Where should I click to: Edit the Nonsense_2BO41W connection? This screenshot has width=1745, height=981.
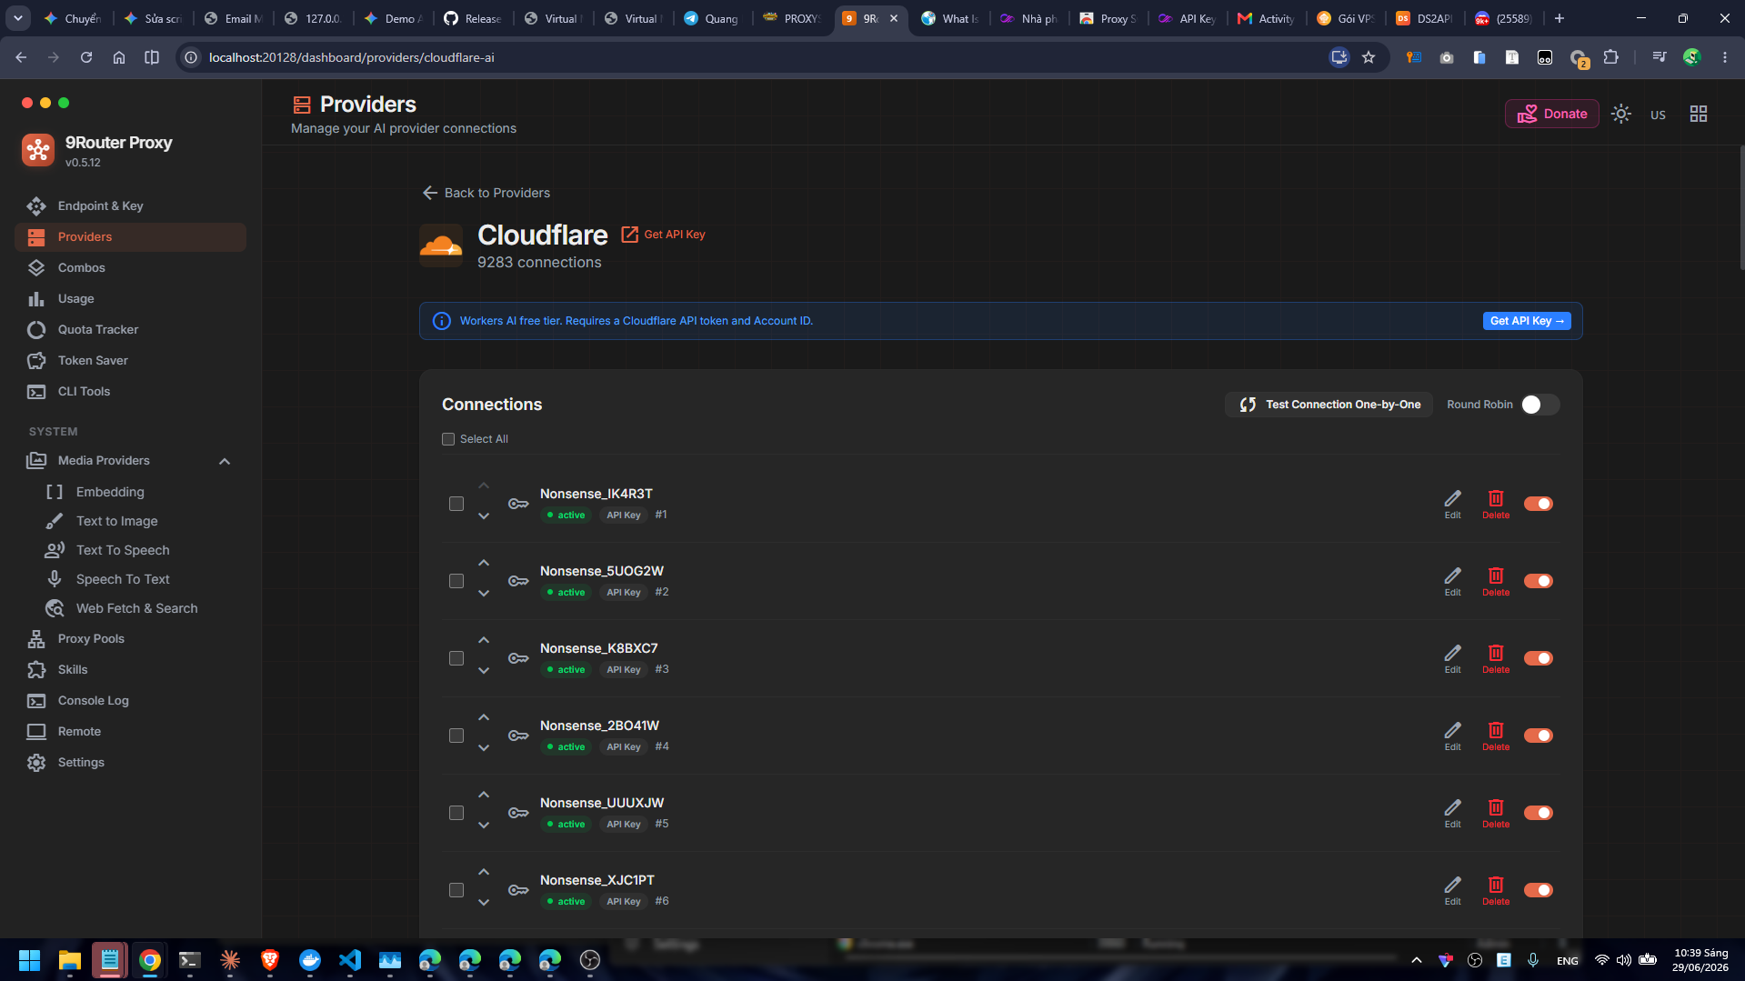click(1453, 736)
